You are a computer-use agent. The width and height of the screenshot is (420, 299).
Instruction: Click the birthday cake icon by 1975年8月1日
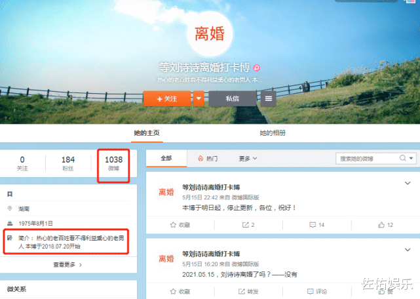[10, 223]
